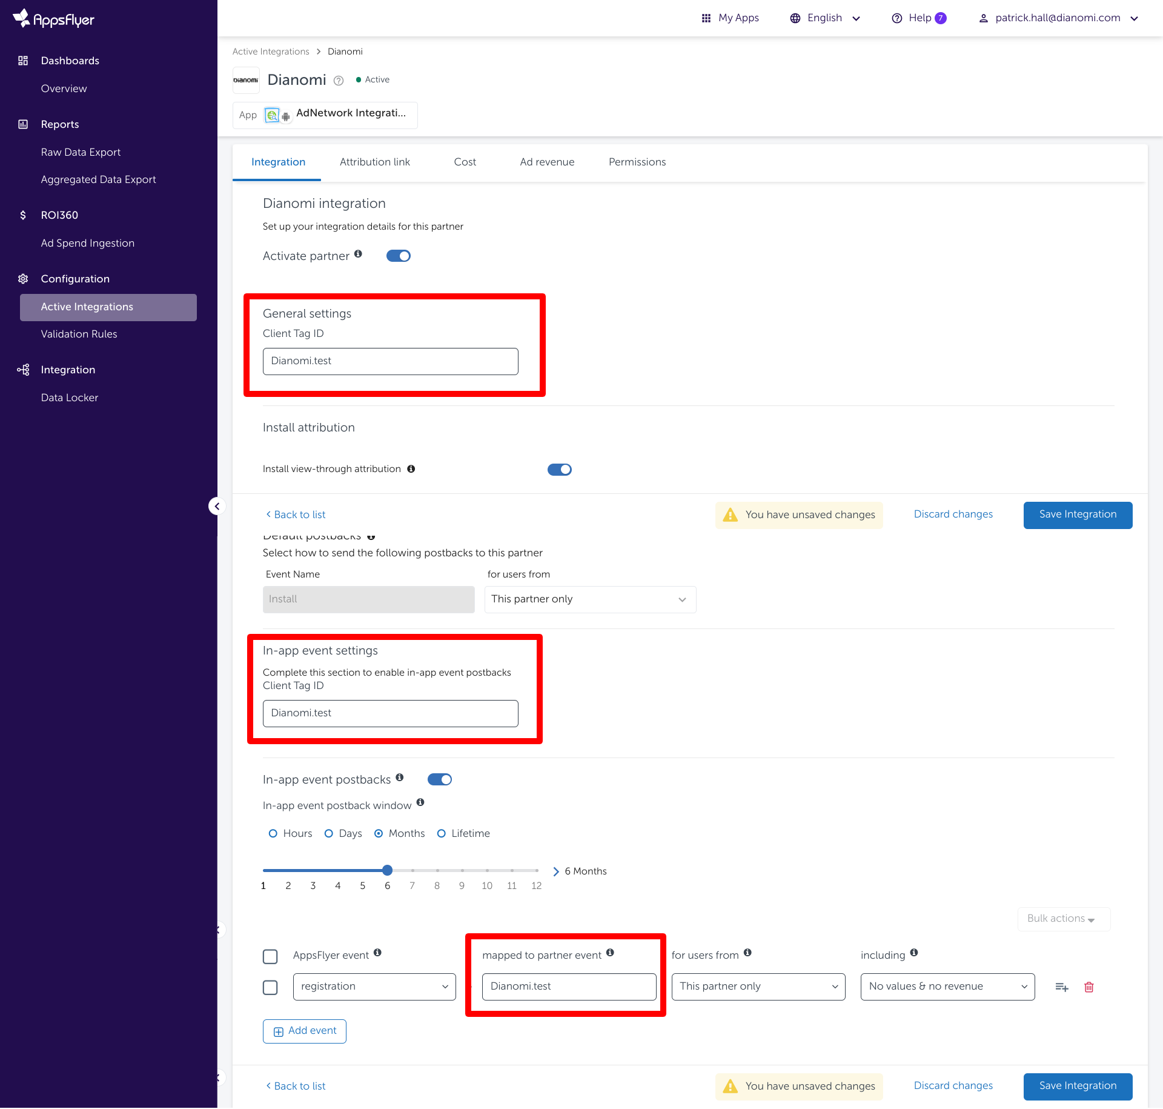Screen dimensions: 1163x1109
Task: Click the Help notification badge 7
Action: point(941,18)
